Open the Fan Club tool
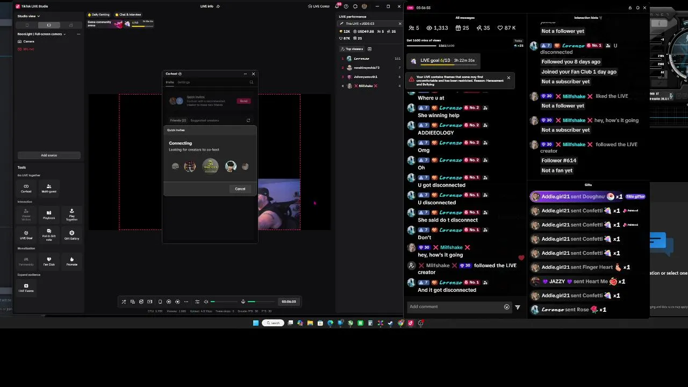The image size is (688, 387). coord(49,261)
